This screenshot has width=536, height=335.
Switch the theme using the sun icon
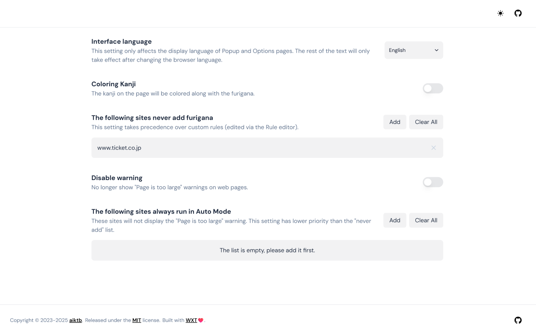point(500,13)
